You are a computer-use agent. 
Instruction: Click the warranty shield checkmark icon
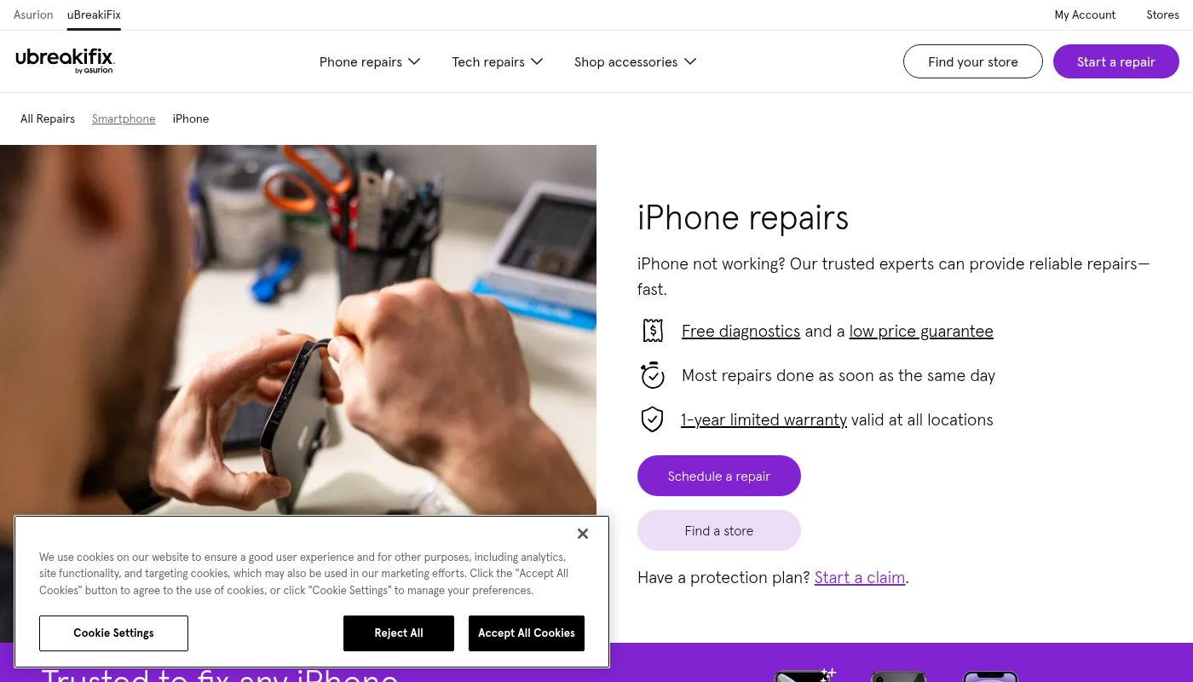pyautogui.click(x=652, y=419)
